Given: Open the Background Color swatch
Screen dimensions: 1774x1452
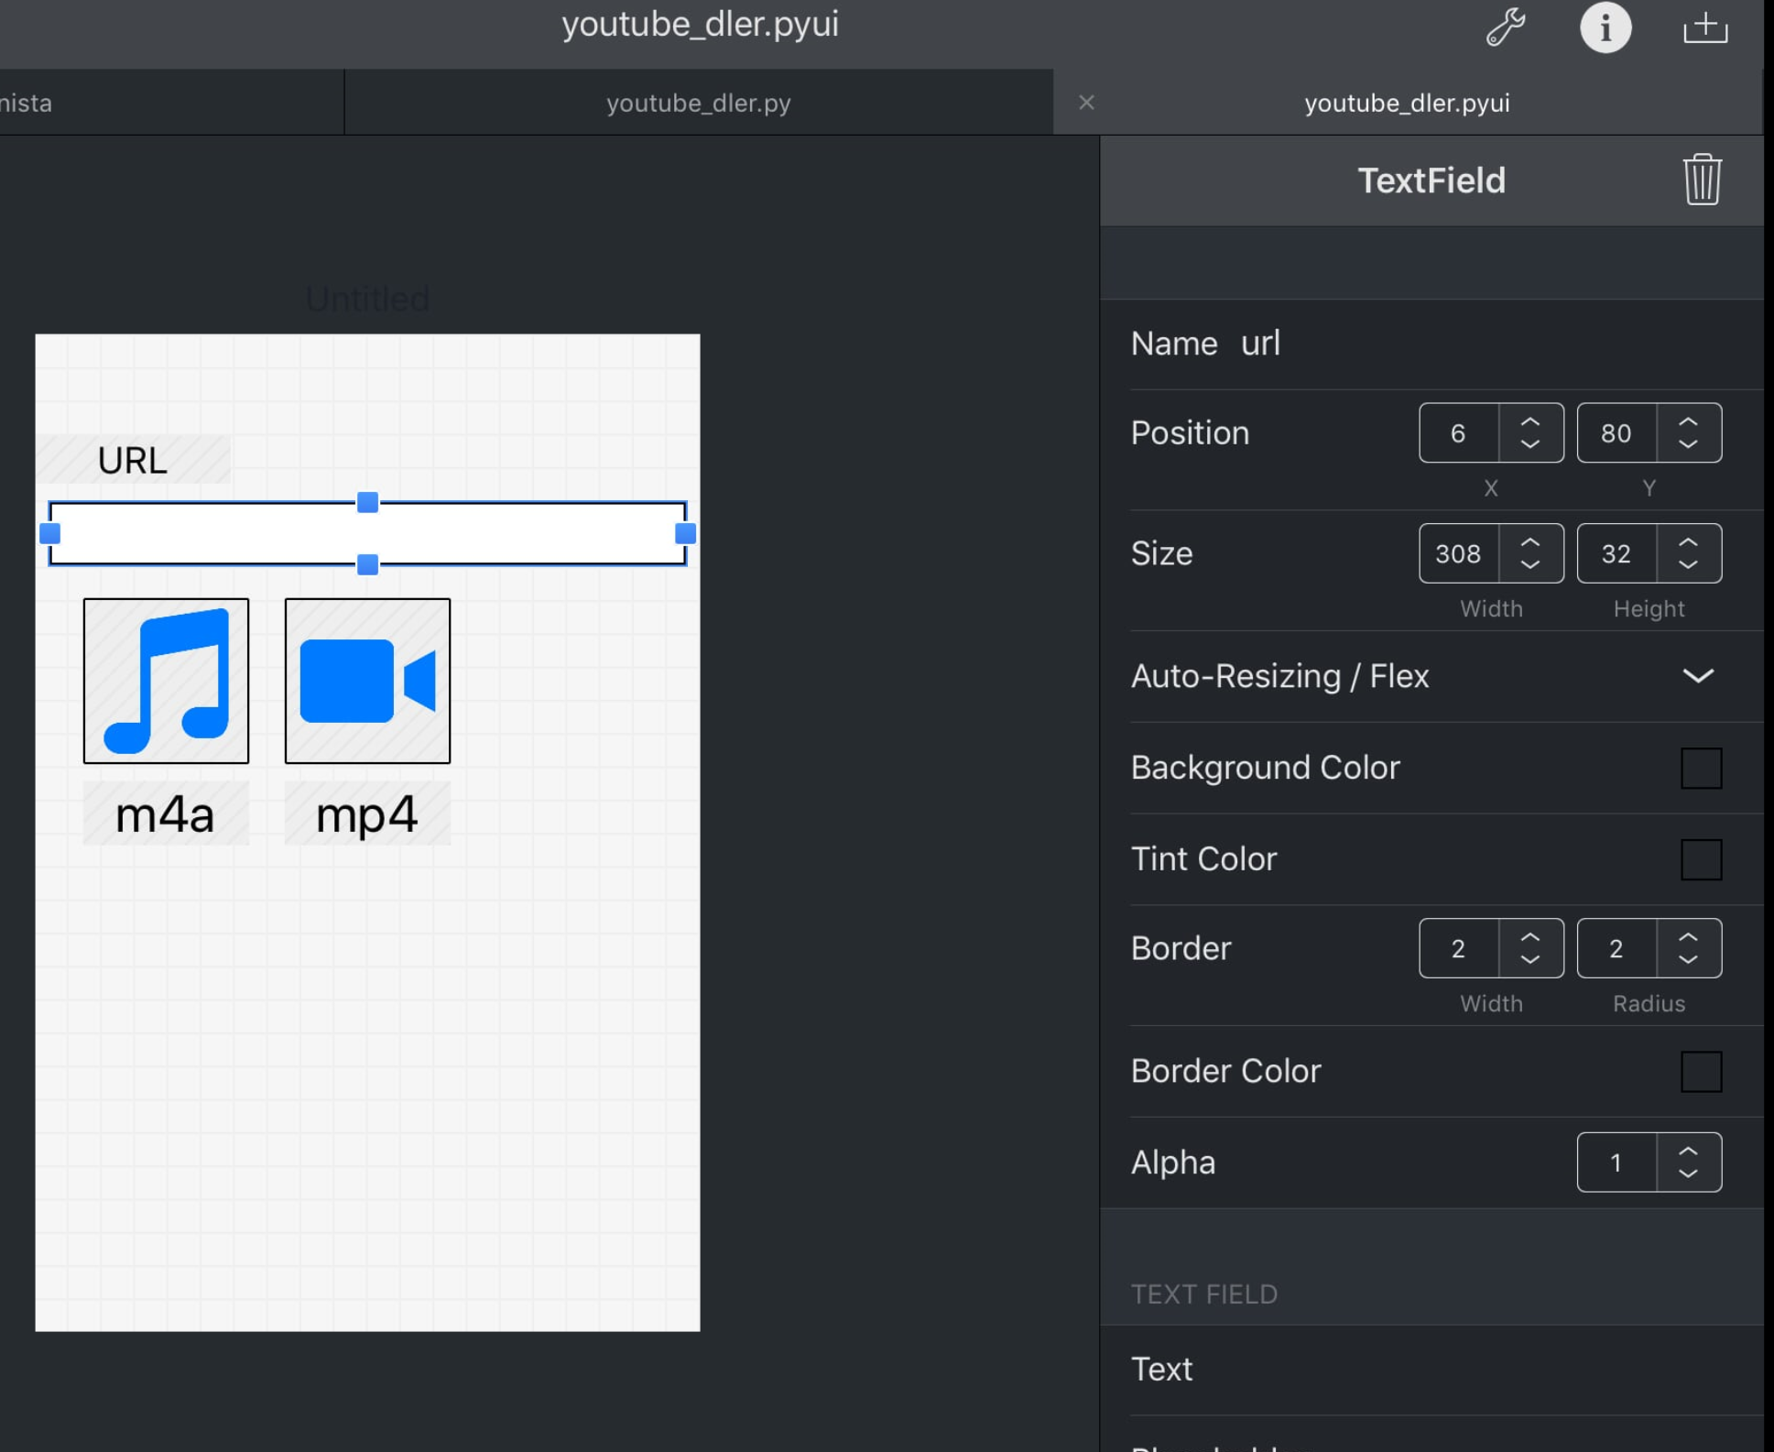Looking at the screenshot, I should [x=1701, y=768].
